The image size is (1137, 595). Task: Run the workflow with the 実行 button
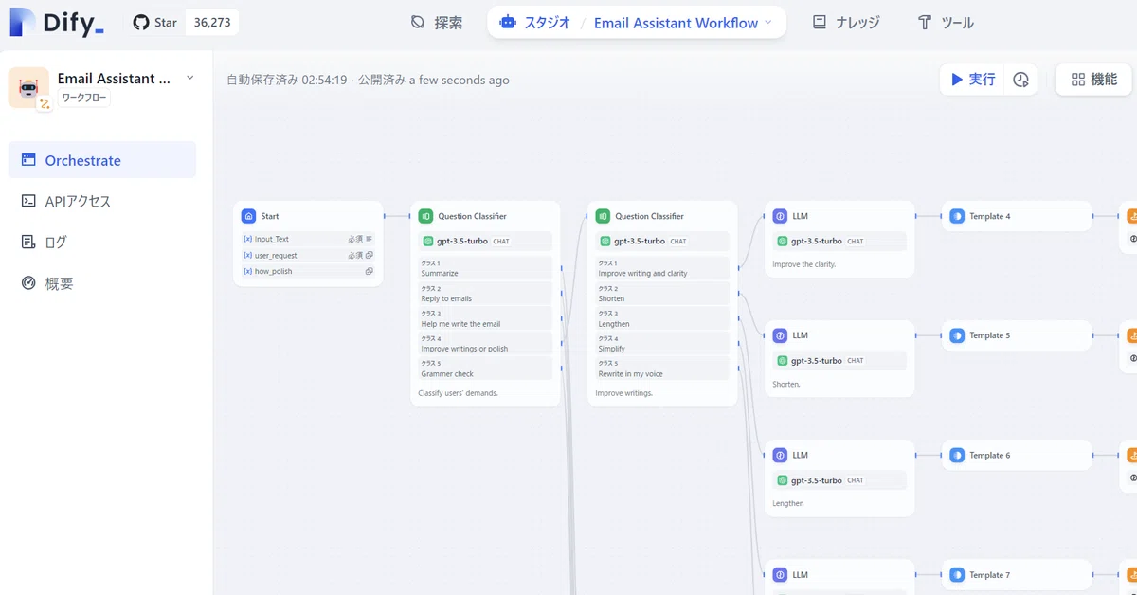point(973,80)
